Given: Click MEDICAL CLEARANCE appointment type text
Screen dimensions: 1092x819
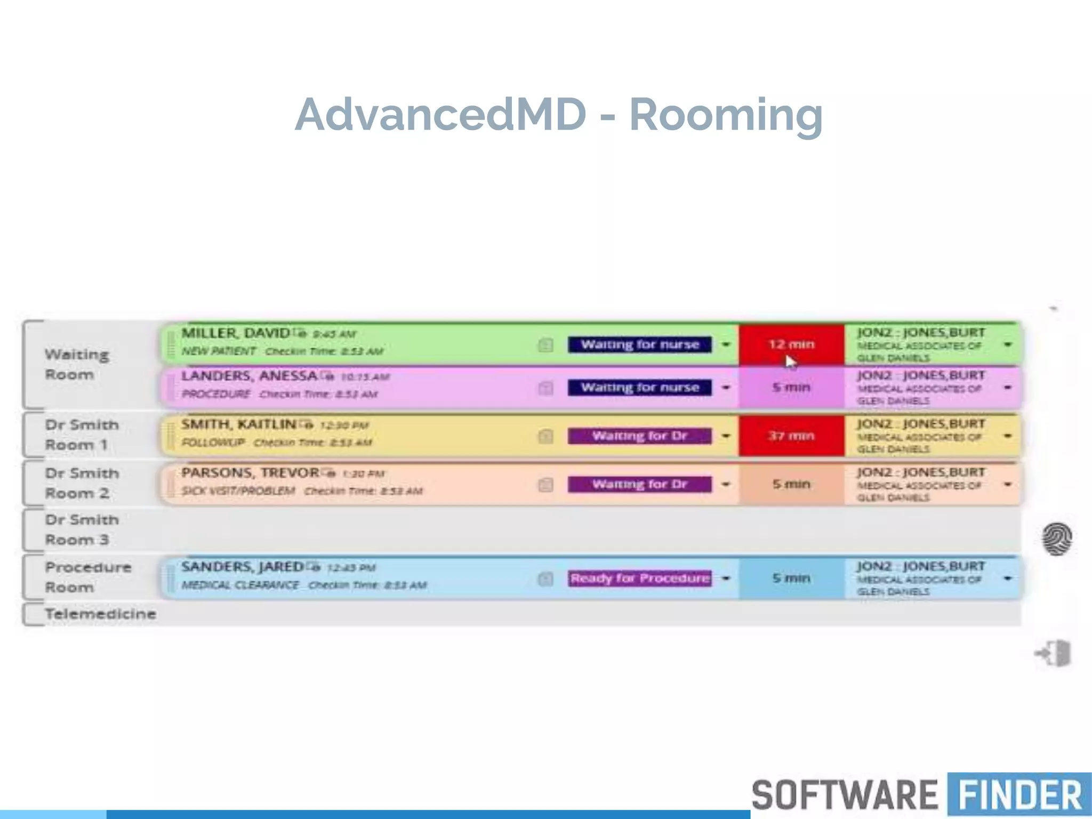Looking at the screenshot, I should 240,585.
